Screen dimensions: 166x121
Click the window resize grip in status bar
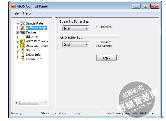click(x=158, y=114)
